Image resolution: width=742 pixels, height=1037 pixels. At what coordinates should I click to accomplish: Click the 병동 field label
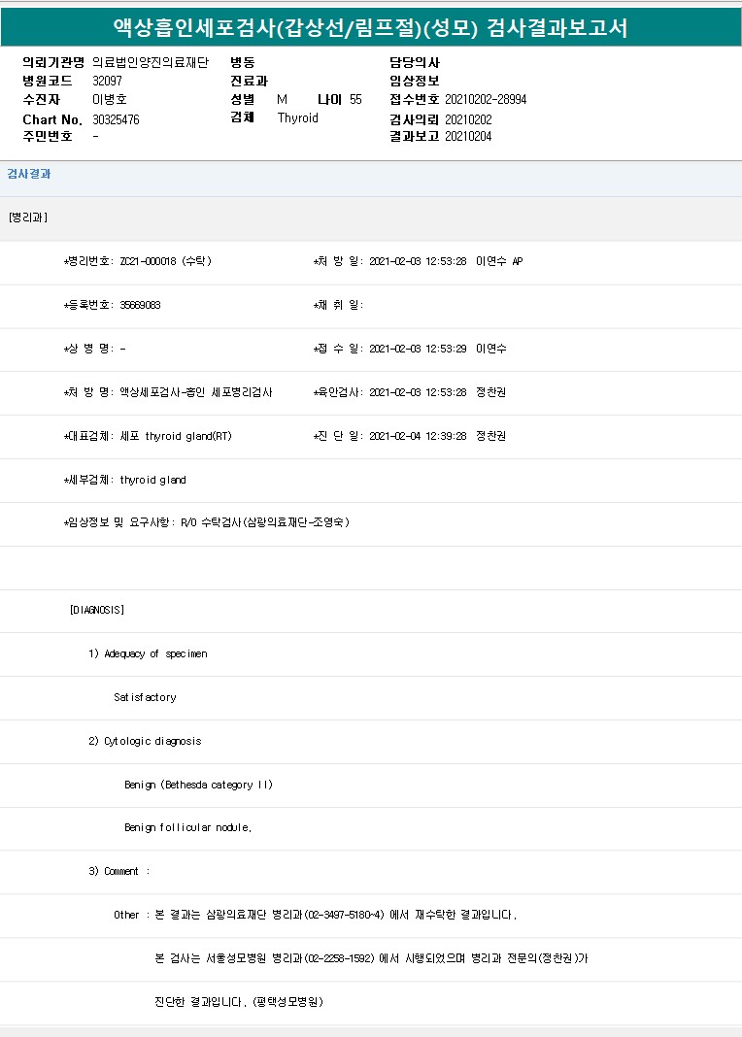click(x=243, y=62)
